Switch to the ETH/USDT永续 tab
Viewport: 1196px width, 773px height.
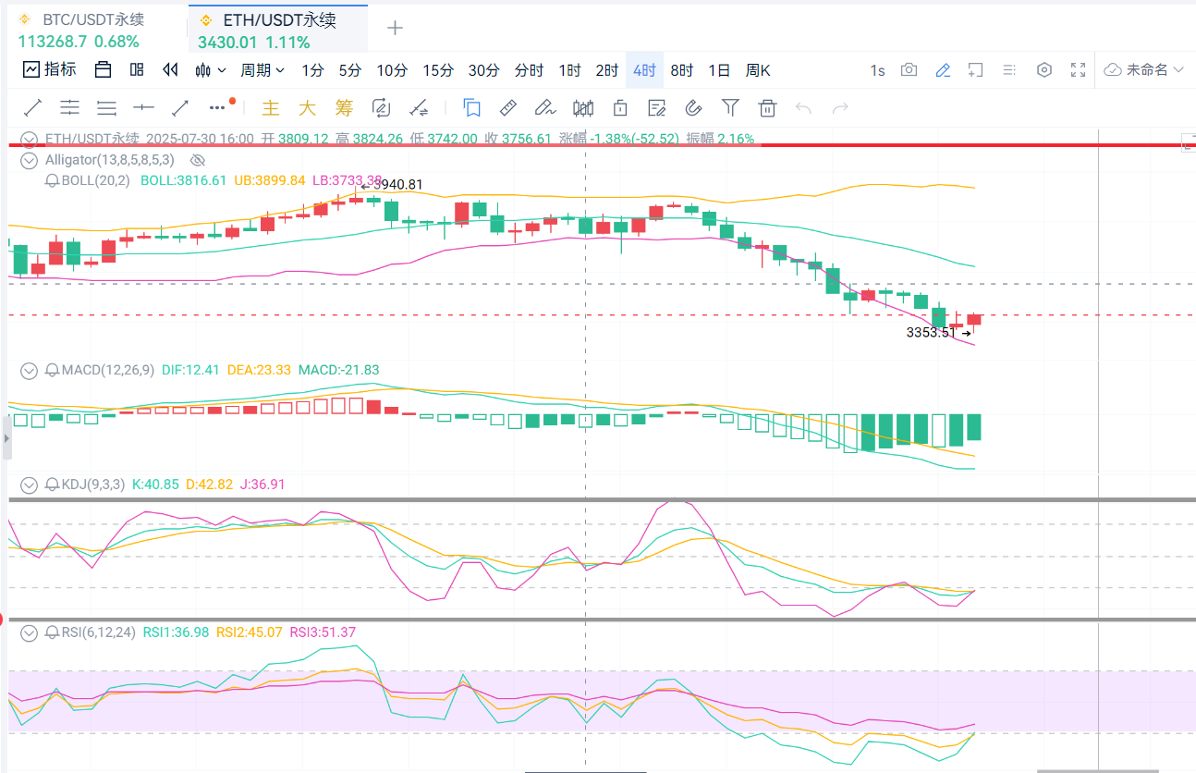point(277,29)
